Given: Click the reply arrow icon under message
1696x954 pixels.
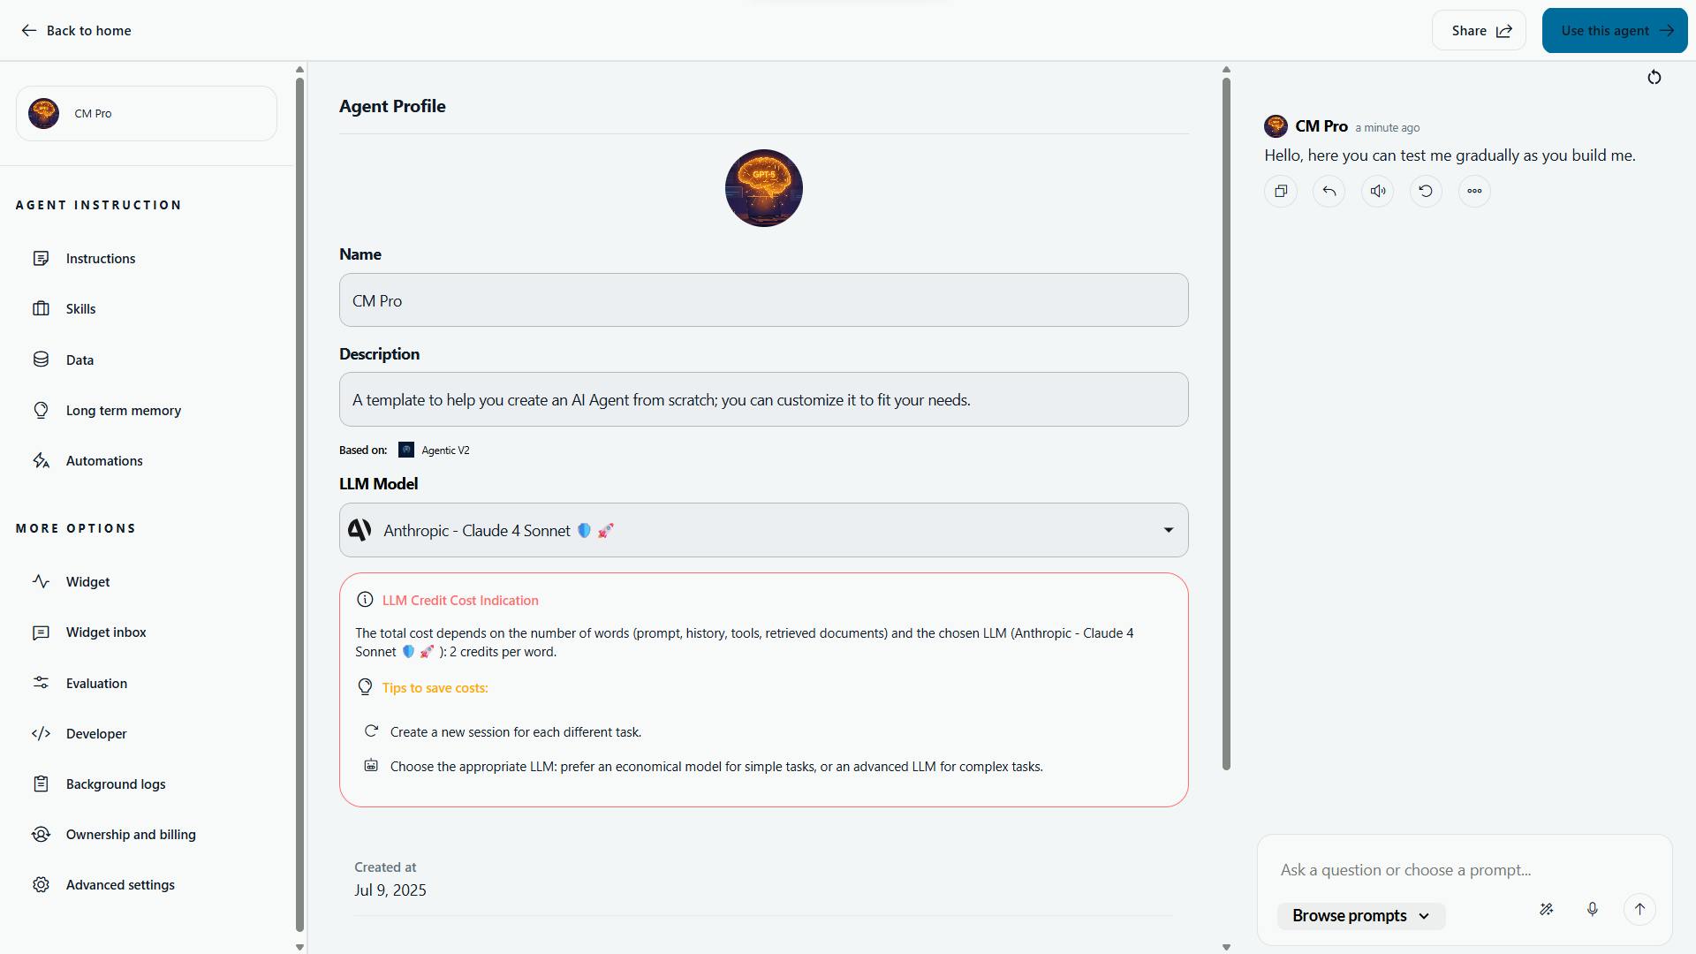Looking at the screenshot, I should 1329,191.
